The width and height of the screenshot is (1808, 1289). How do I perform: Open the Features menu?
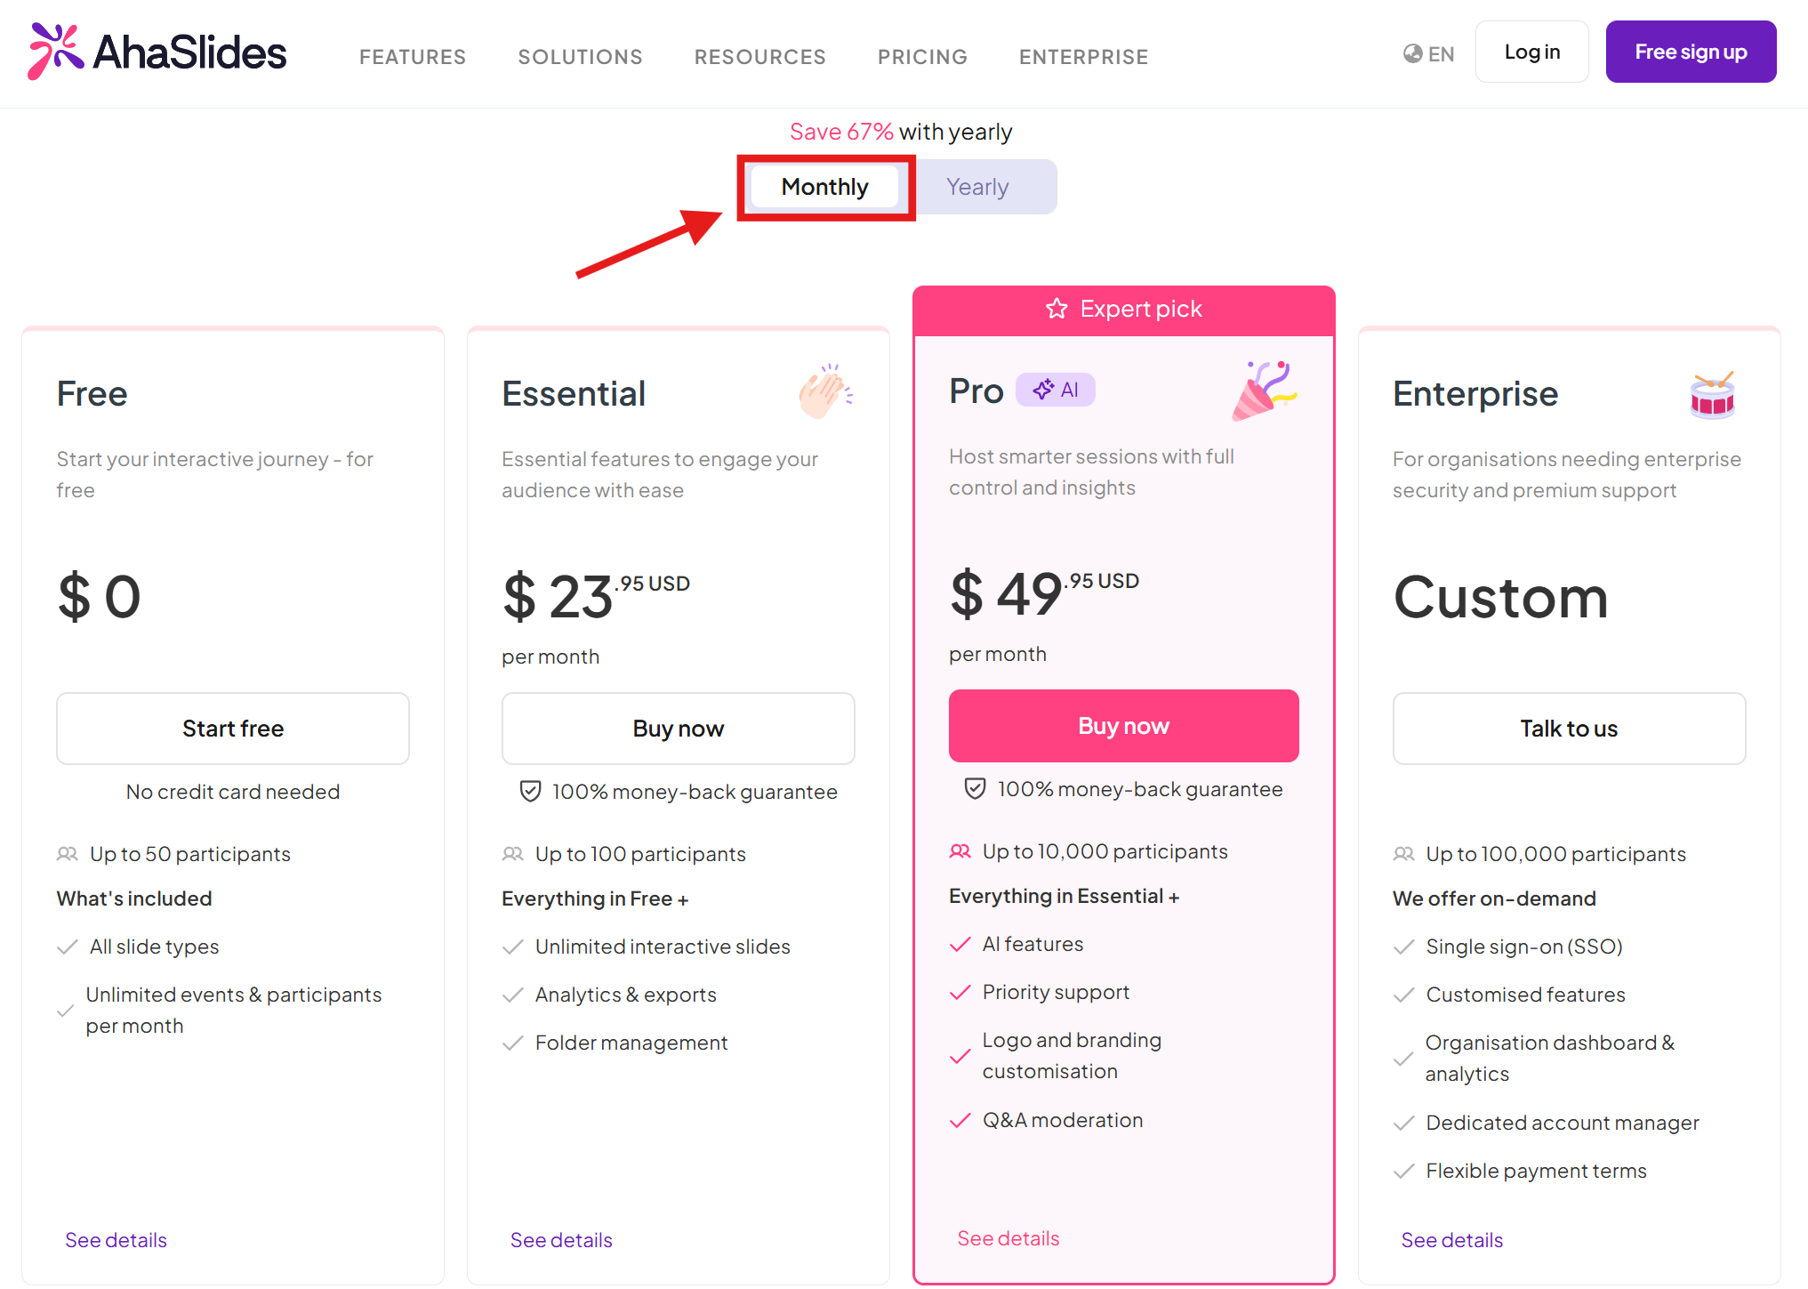click(413, 57)
